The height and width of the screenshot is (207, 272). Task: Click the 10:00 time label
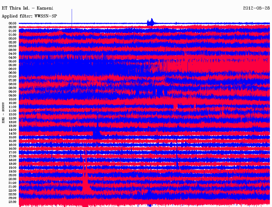[12, 99]
